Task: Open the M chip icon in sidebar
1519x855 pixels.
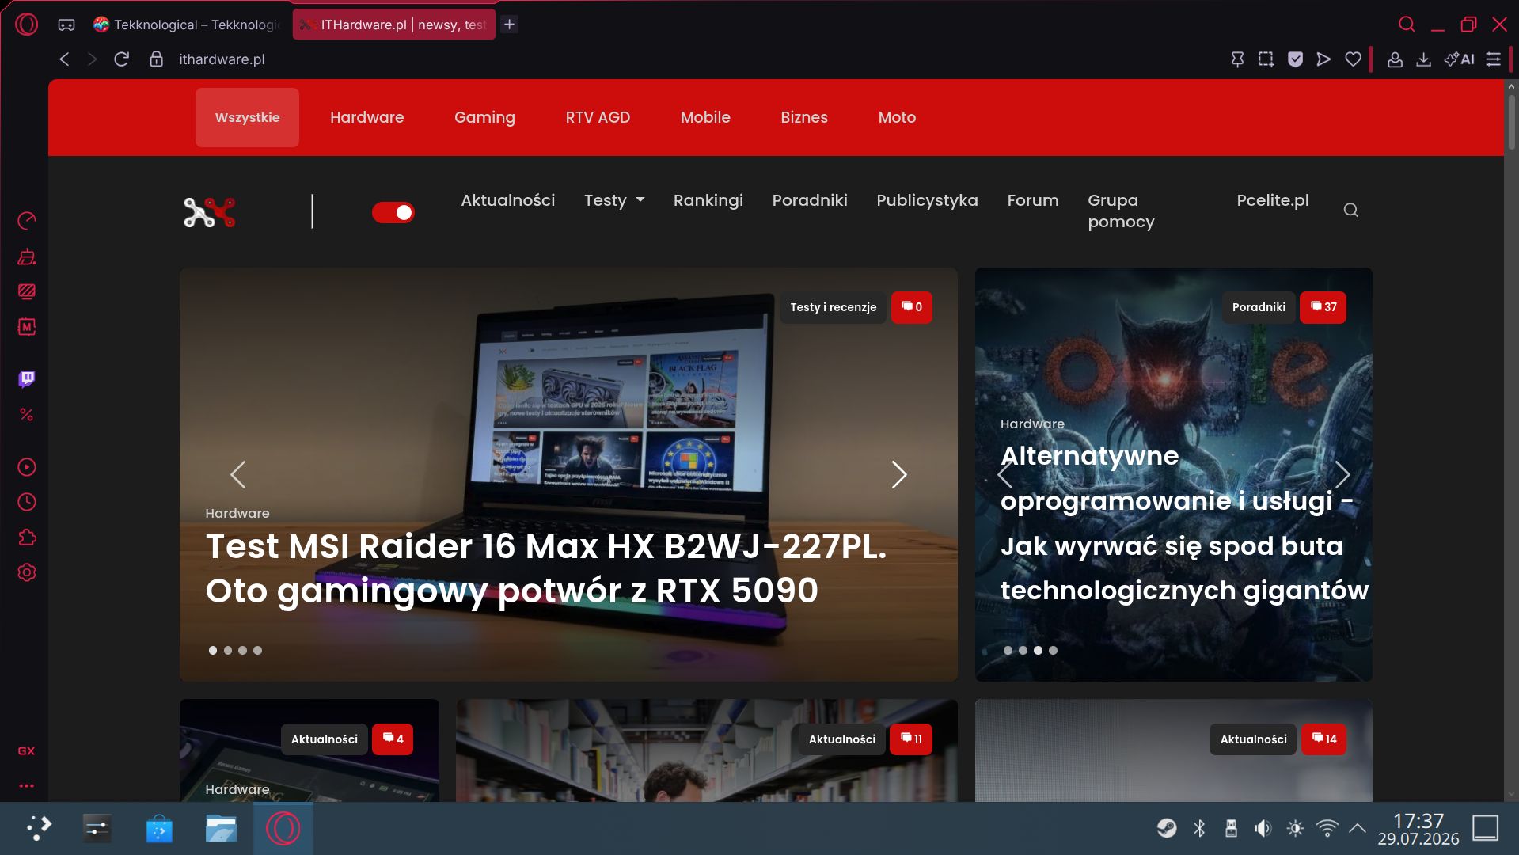Action: point(27,326)
